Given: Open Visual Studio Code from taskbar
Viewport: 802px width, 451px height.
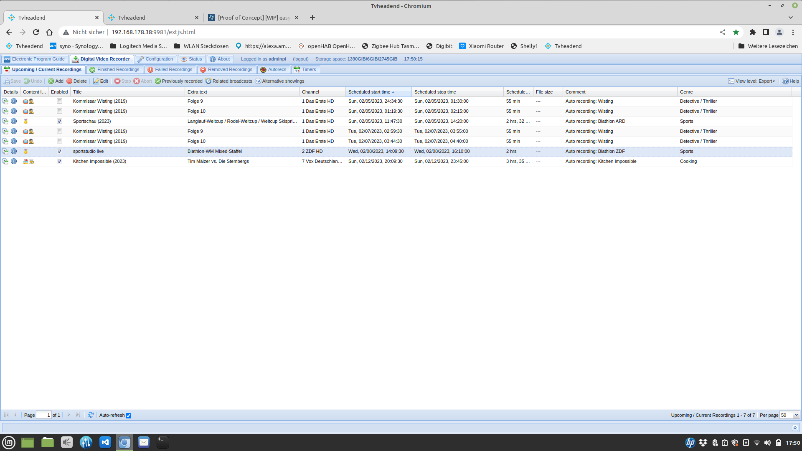Looking at the screenshot, I should pyautogui.click(x=105, y=442).
